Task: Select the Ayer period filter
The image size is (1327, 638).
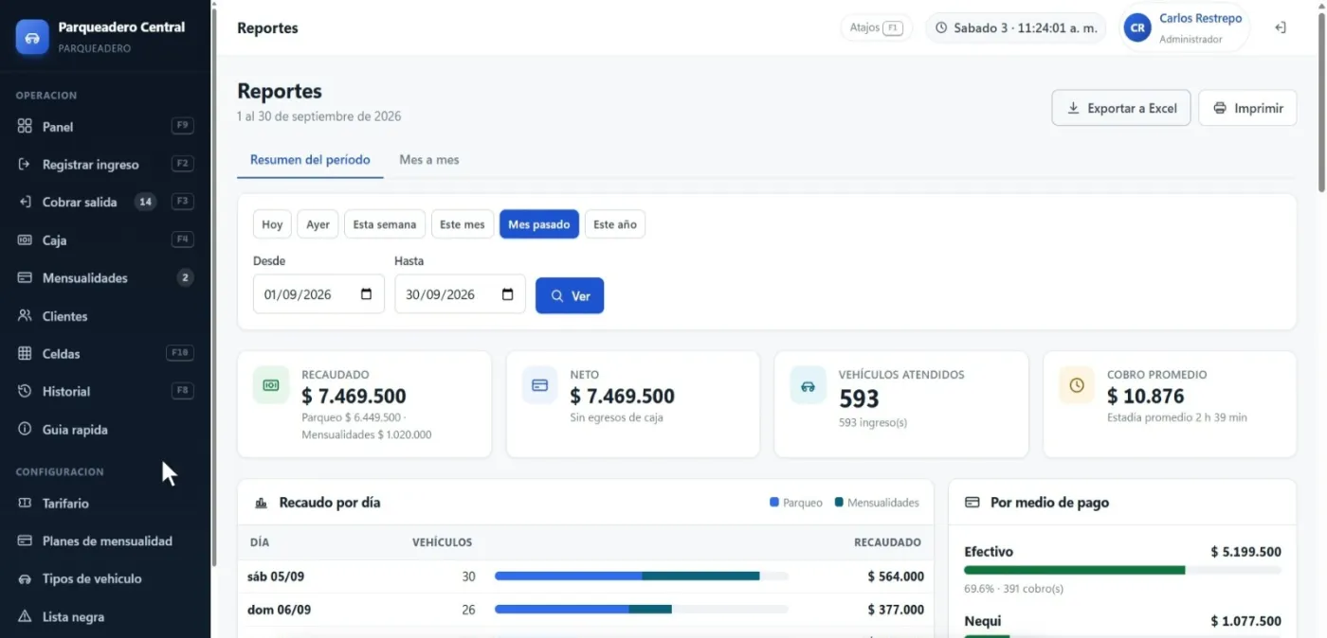Action: point(318,224)
